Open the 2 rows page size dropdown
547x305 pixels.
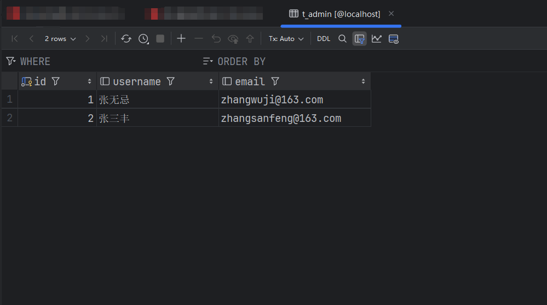60,39
